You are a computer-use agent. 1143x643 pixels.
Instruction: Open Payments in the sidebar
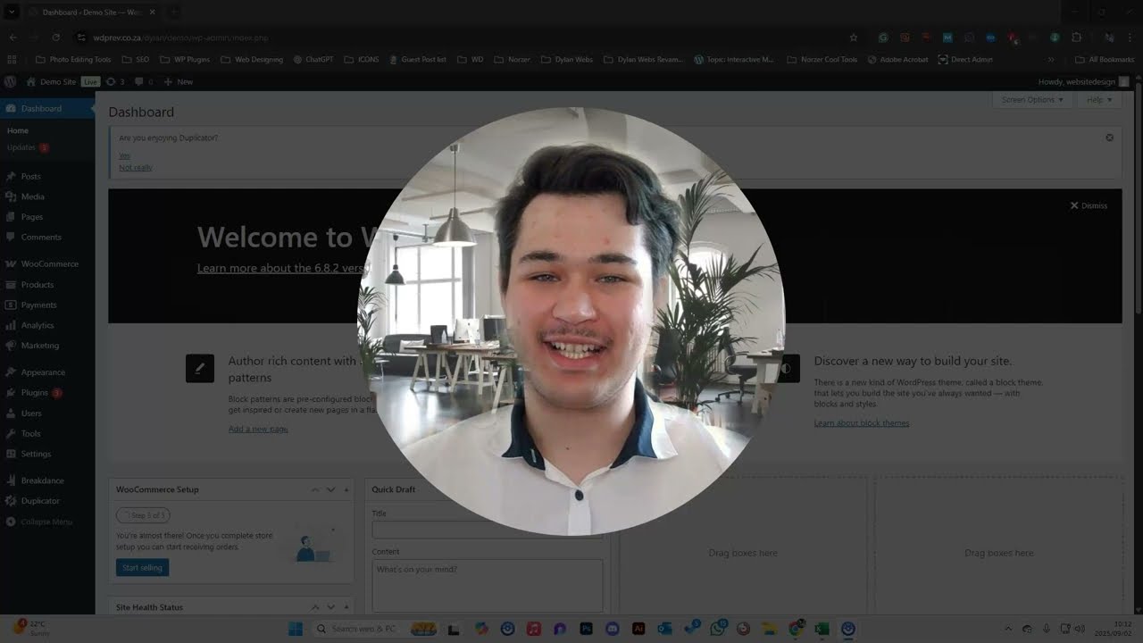[x=38, y=305]
